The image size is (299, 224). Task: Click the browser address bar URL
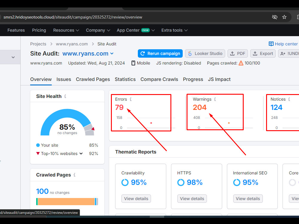click(x=73, y=17)
